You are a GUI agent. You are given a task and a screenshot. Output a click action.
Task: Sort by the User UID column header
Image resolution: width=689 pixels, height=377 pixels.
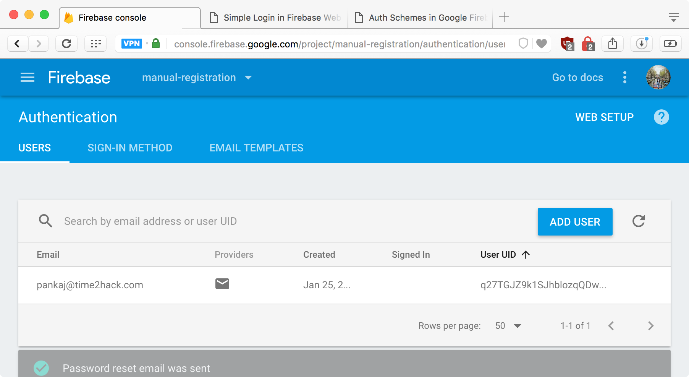pyautogui.click(x=498, y=255)
